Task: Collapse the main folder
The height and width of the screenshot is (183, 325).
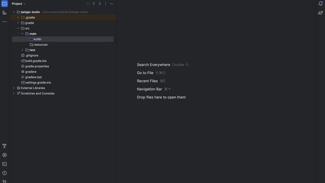Action: click(22, 34)
